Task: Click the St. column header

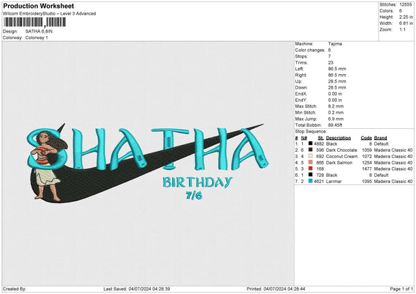Action: 321,138
